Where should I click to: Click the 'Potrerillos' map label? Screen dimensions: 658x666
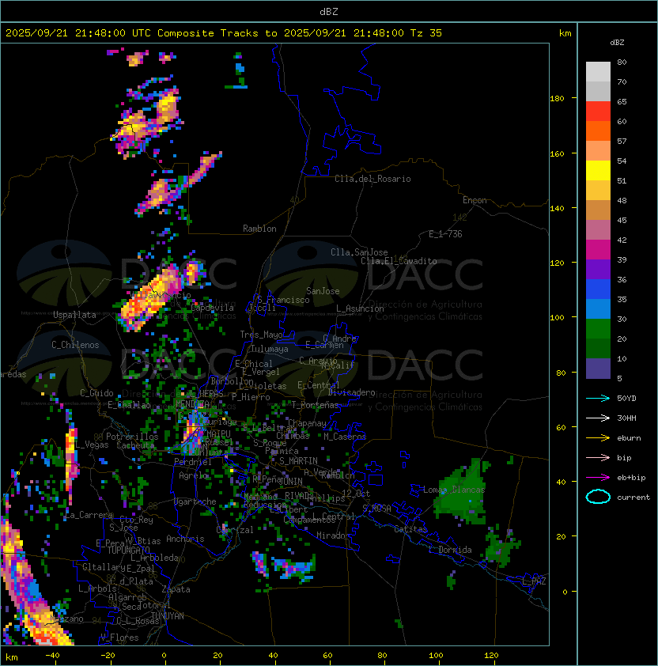(x=132, y=437)
